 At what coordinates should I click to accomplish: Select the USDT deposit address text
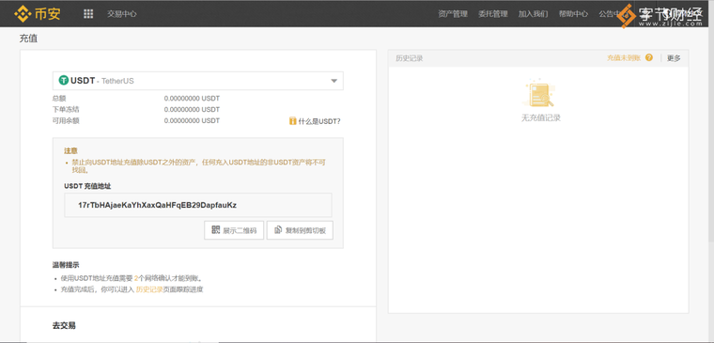157,205
